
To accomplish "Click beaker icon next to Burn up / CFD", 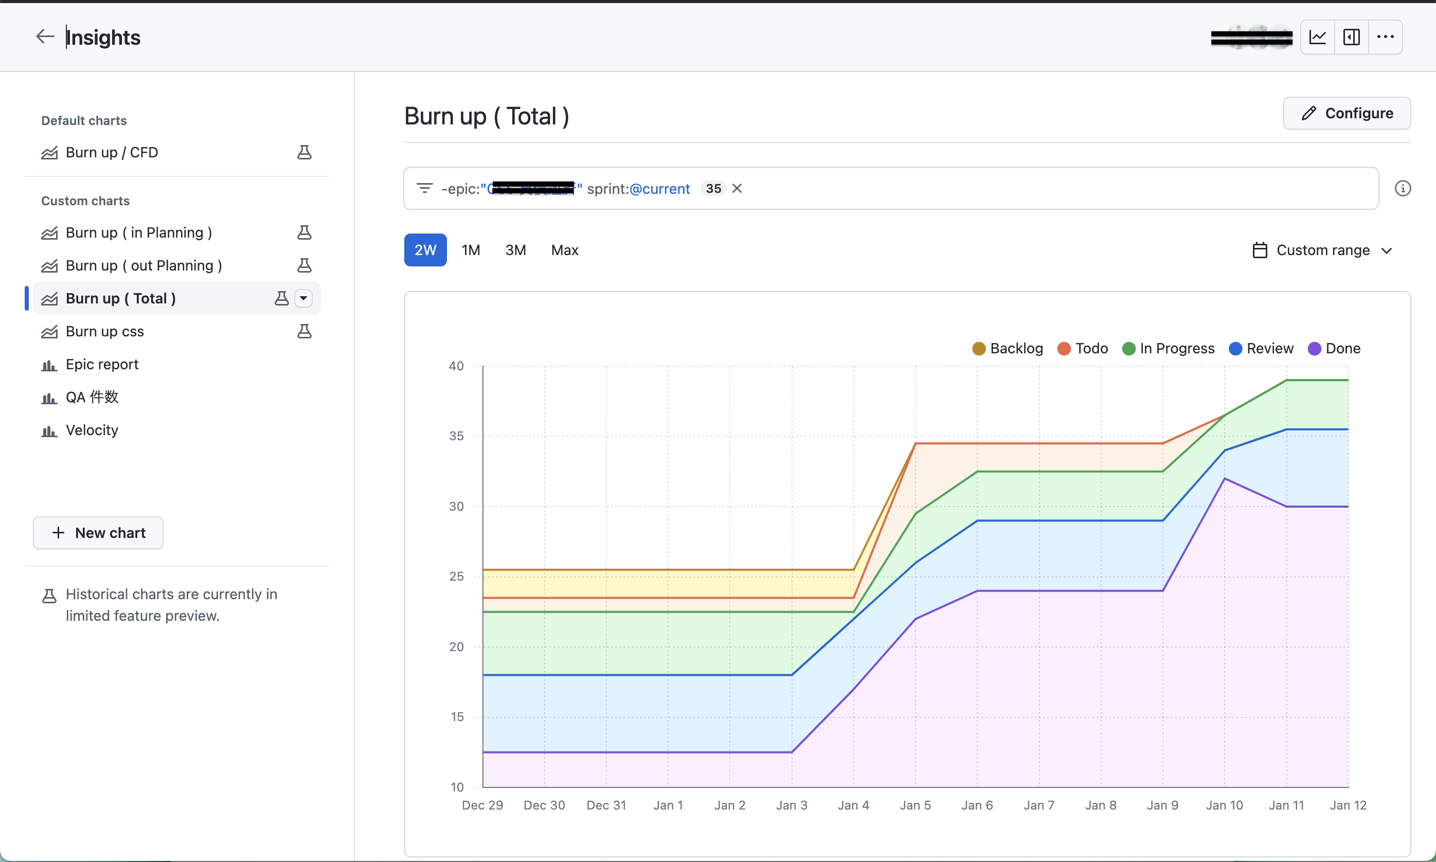I will tap(304, 152).
